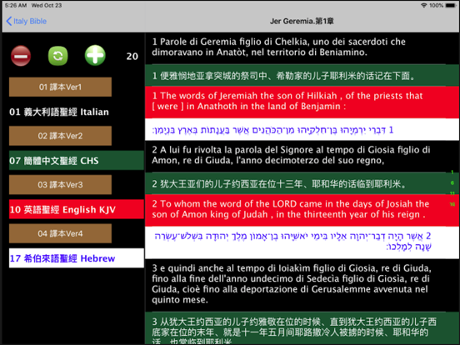460x345 pixels.
Task: Select Chinese verse 3 on green row
Action: coord(302,328)
